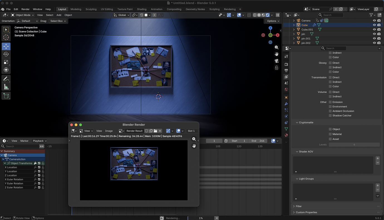This screenshot has height=220, width=384.
Task: Click the pan hand icon in Blender Render window
Action: pyautogui.click(x=194, y=146)
